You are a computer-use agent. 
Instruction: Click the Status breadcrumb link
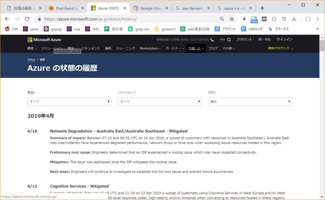pos(31,60)
